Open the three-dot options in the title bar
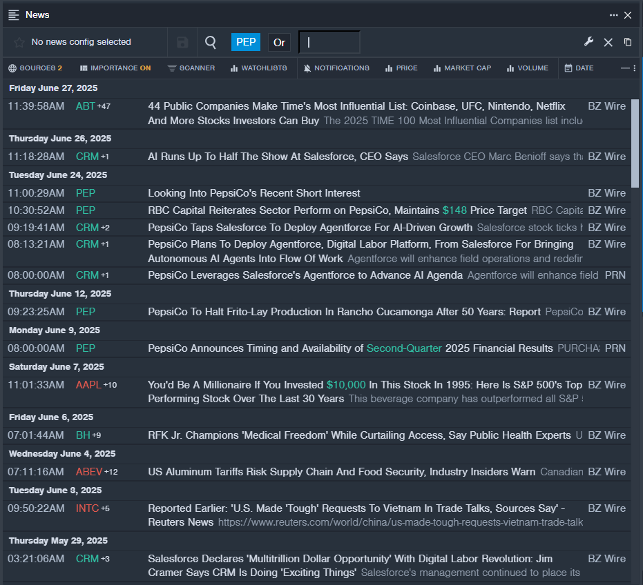This screenshot has width=643, height=585. (x=613, y=15)
